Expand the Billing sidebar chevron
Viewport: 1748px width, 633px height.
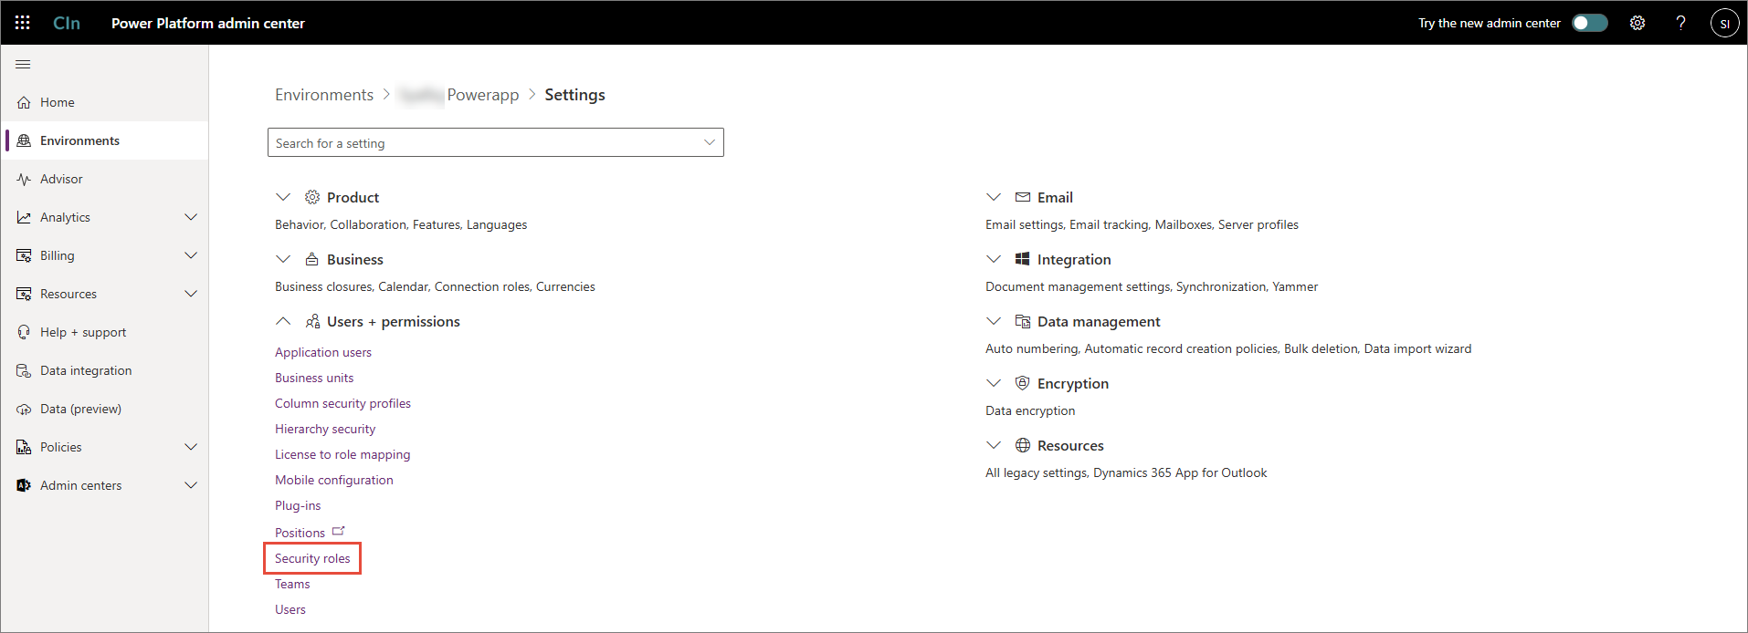[x=191, y=255]
